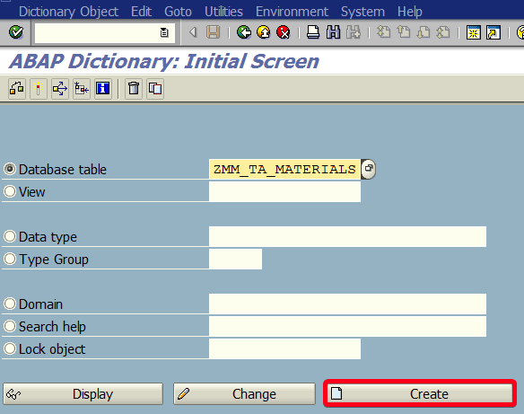Open the command field history dropdown
The image size is (524, 414).
(x=164, y=32)
